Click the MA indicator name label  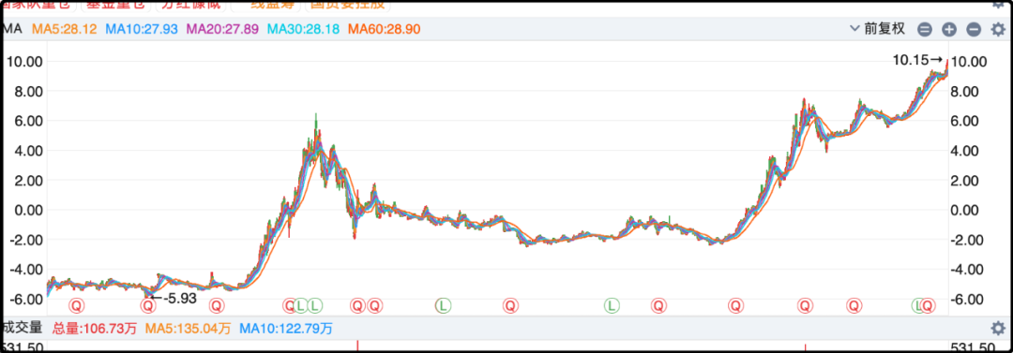pyautogui.click(x=12, y=30)
